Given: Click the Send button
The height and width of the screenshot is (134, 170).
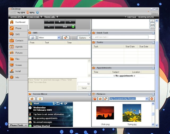Looking at the screenshot, I should (x=84, y=88).
